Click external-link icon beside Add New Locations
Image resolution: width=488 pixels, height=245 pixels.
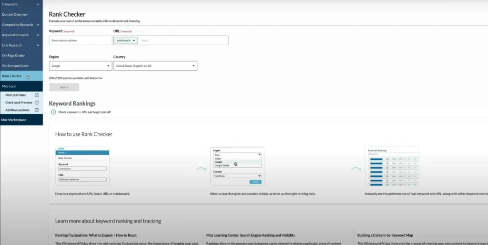(37, 110)
